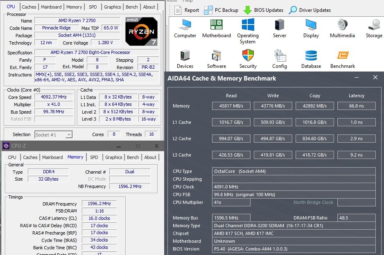Click PC Backup in the AIDA64 toolbar
Image resolution: width=384 pixels, height=255 pixels.
(221, 10)
